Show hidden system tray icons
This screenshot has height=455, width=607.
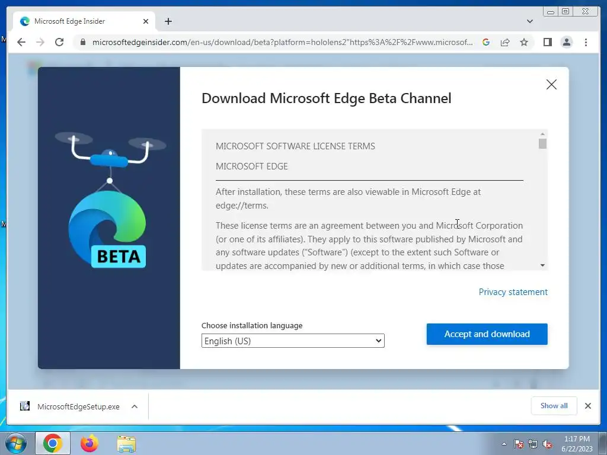click(504, 444)
